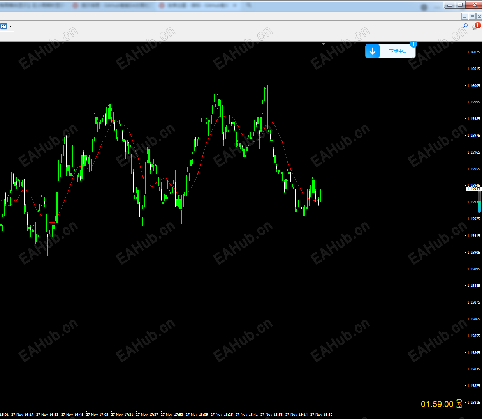Screen dimensions: 482x419
Task: Click the 1.15925 price axis label
Action: tap(473, 219)
